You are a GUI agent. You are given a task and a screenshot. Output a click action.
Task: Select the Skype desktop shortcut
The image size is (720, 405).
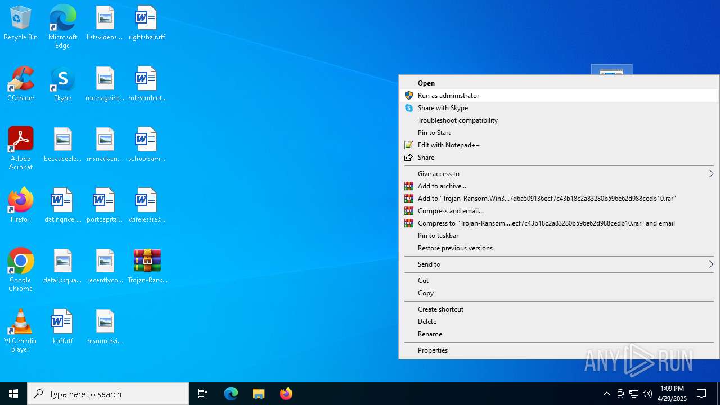coord(62,84)
